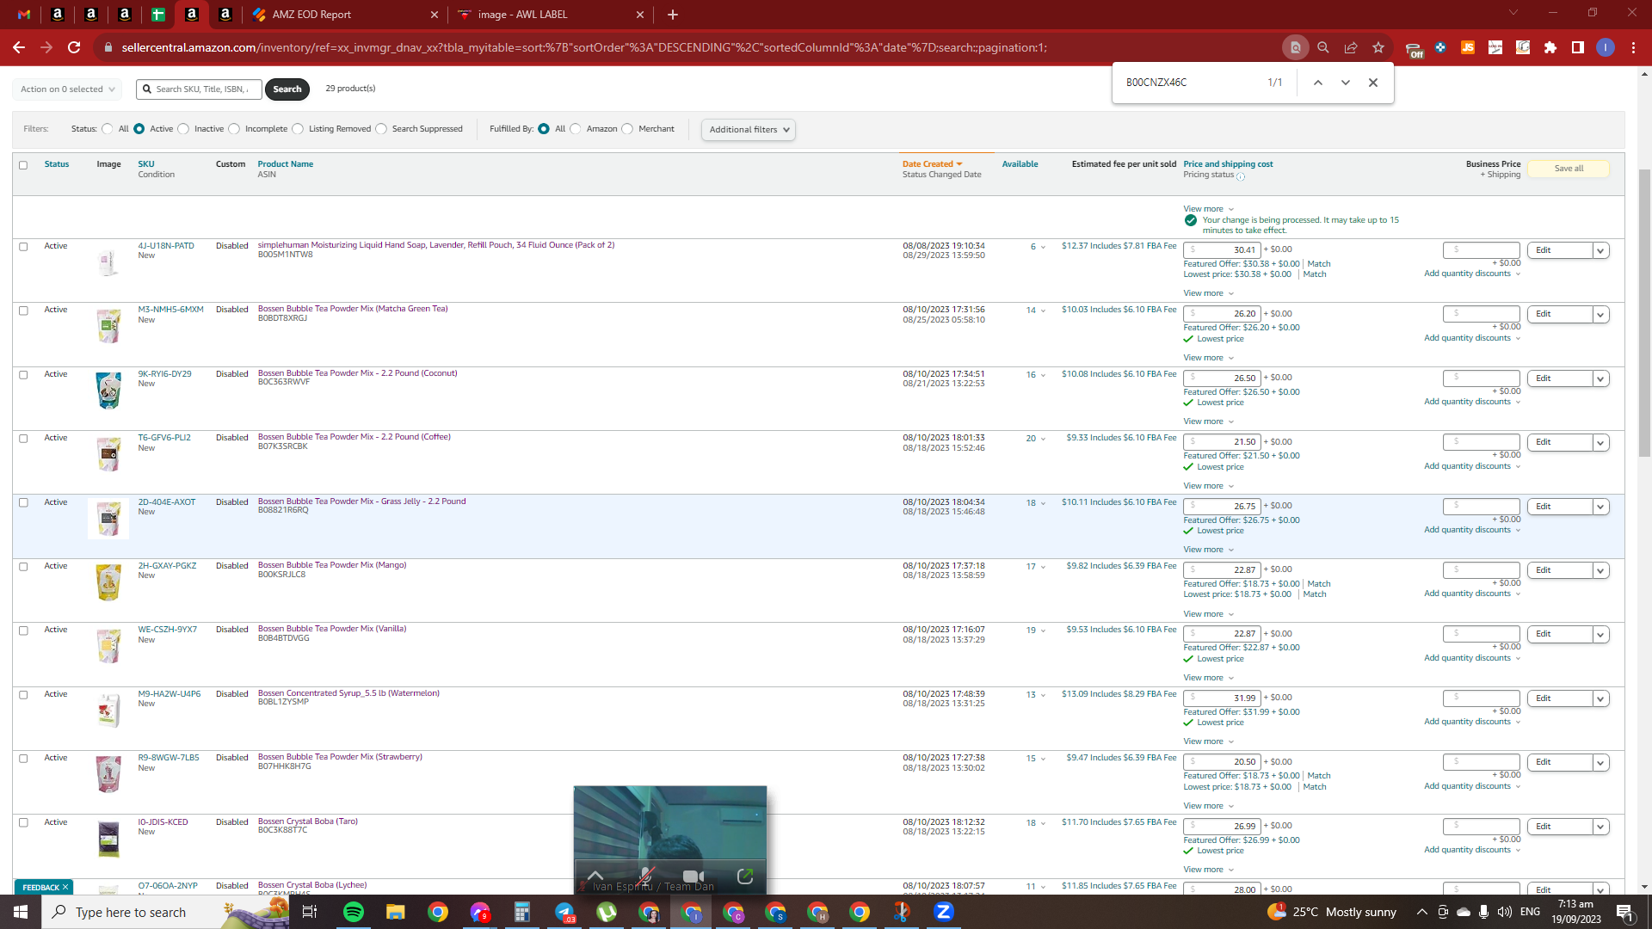Click Match next to Featured Offer on Strawberry row
The image size is (1652, 929).
coord(1319,776)
